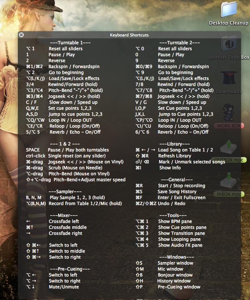Click 'Pitch-Bend+Adjust master speed' text
The width and height of the screenshot is (250, 300).
pyautogui.click(x=90, y=180)
